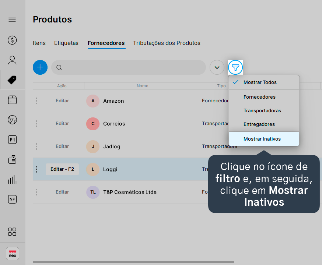
Task: Switch to the Itens tab
Action: (x=39, y=43)
